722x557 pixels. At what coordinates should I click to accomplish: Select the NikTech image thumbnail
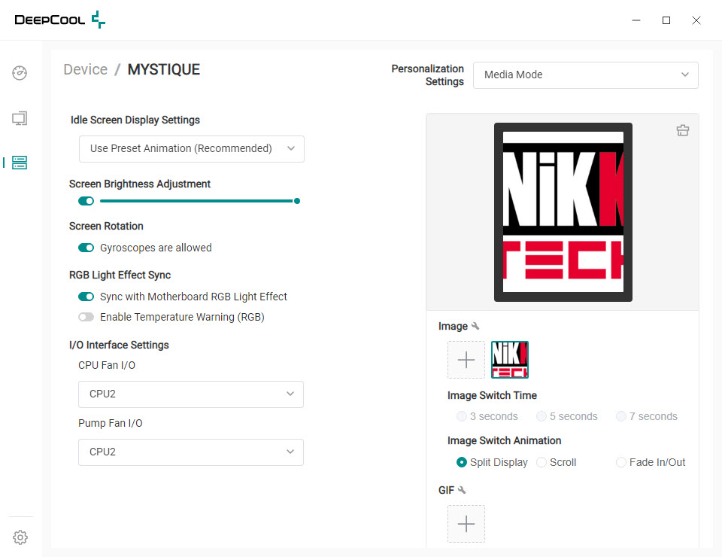click(510, 360)
